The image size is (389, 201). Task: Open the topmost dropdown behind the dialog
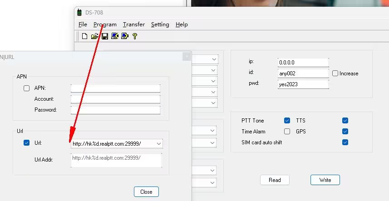pyautogui.click(x=213, y=59)
